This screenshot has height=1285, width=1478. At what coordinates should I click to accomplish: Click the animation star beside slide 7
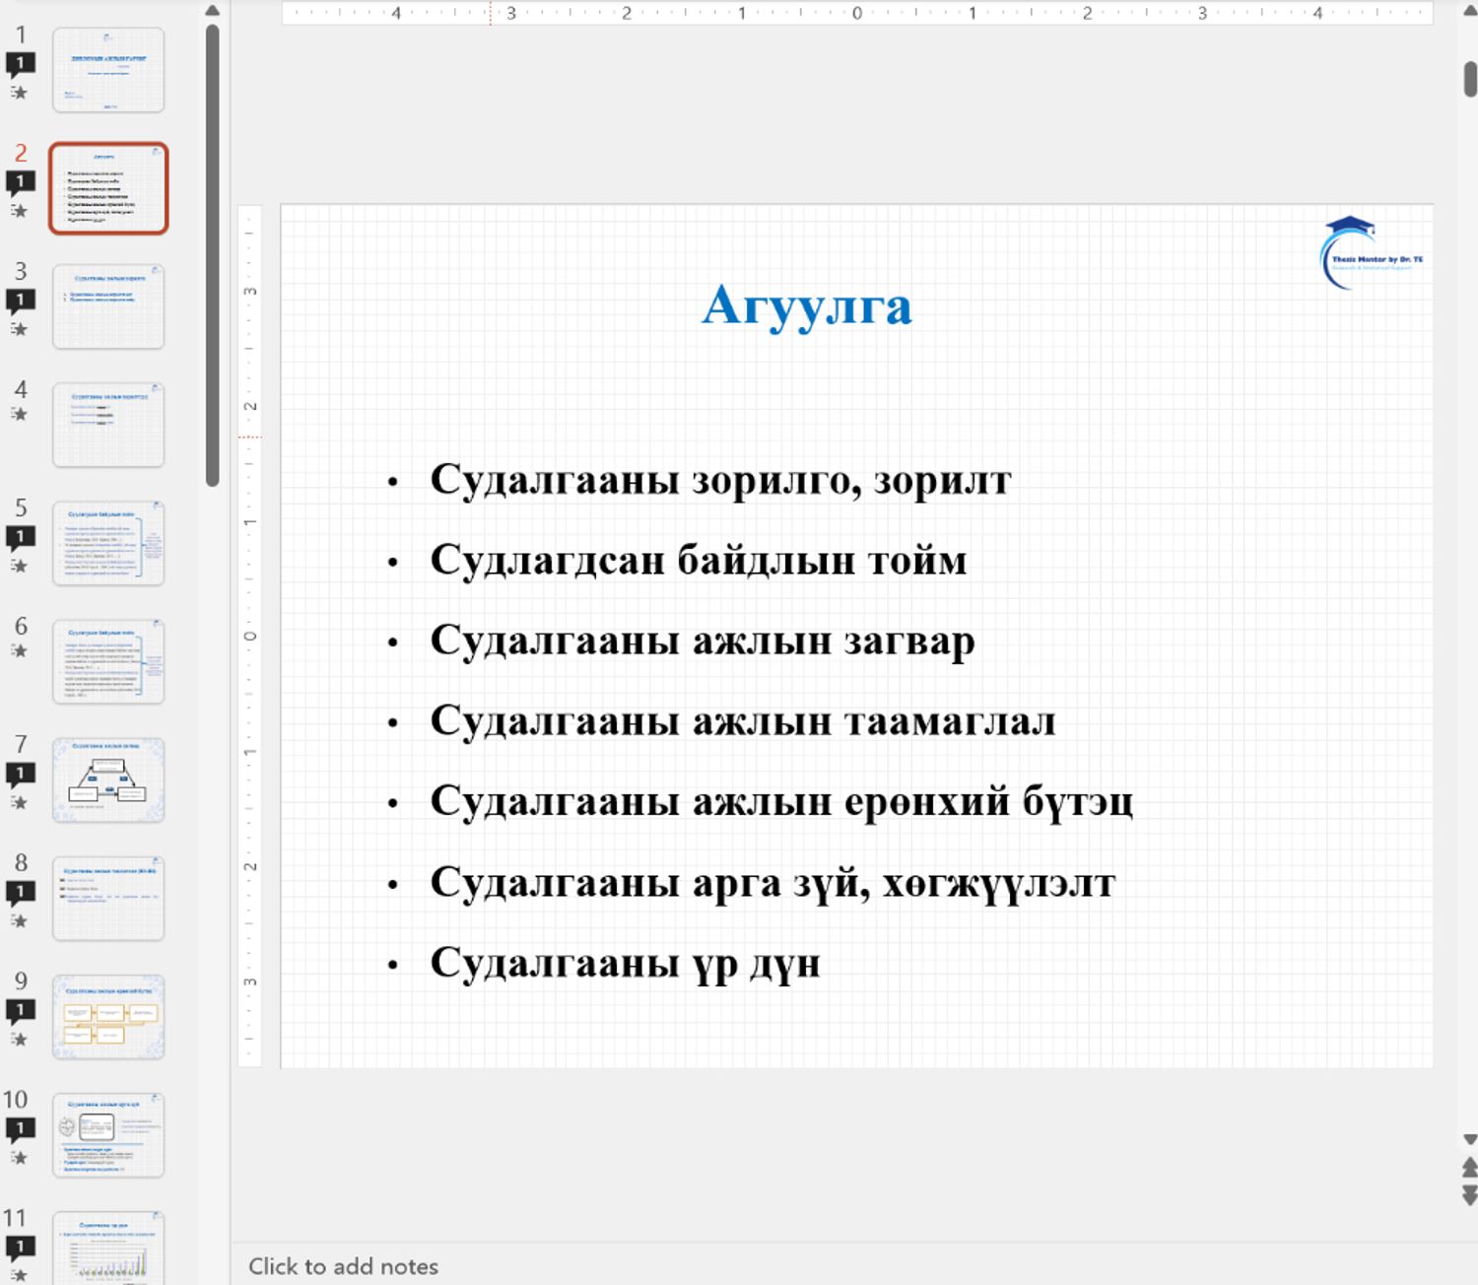point(19,802)
